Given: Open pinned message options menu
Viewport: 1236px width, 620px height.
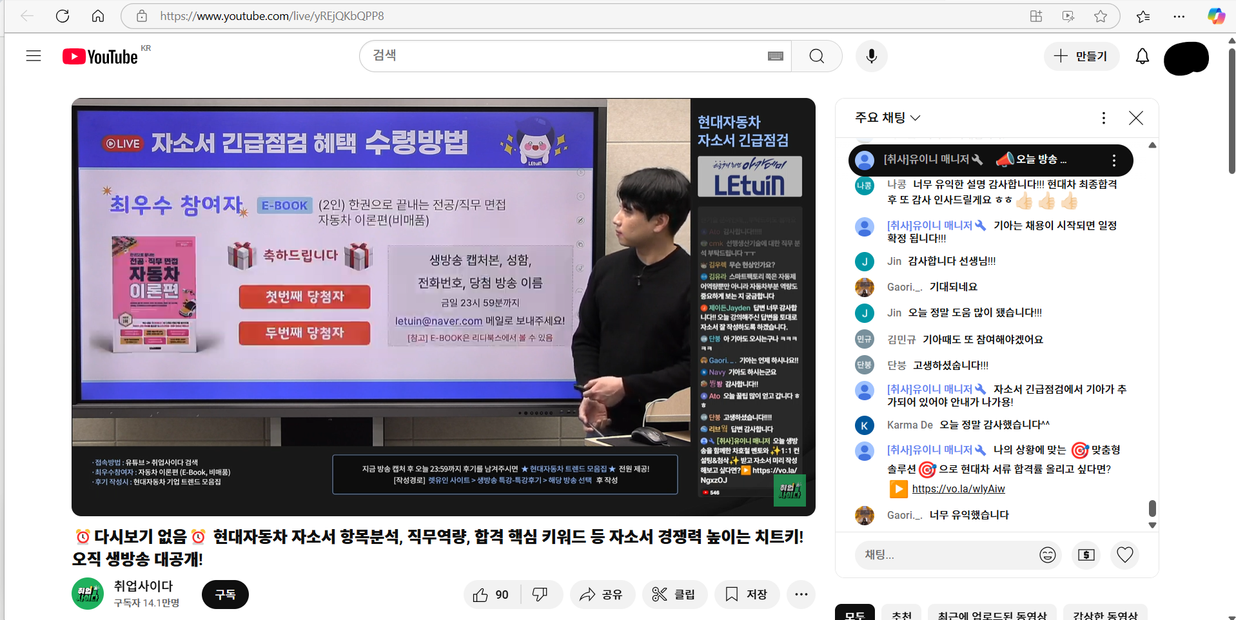Looking at the screenshot, I should click(x=1114, y=160).
